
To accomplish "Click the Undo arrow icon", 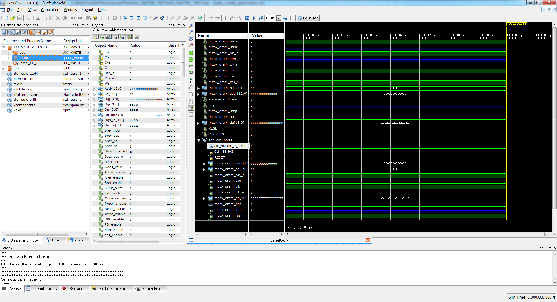I will [73, 18].
